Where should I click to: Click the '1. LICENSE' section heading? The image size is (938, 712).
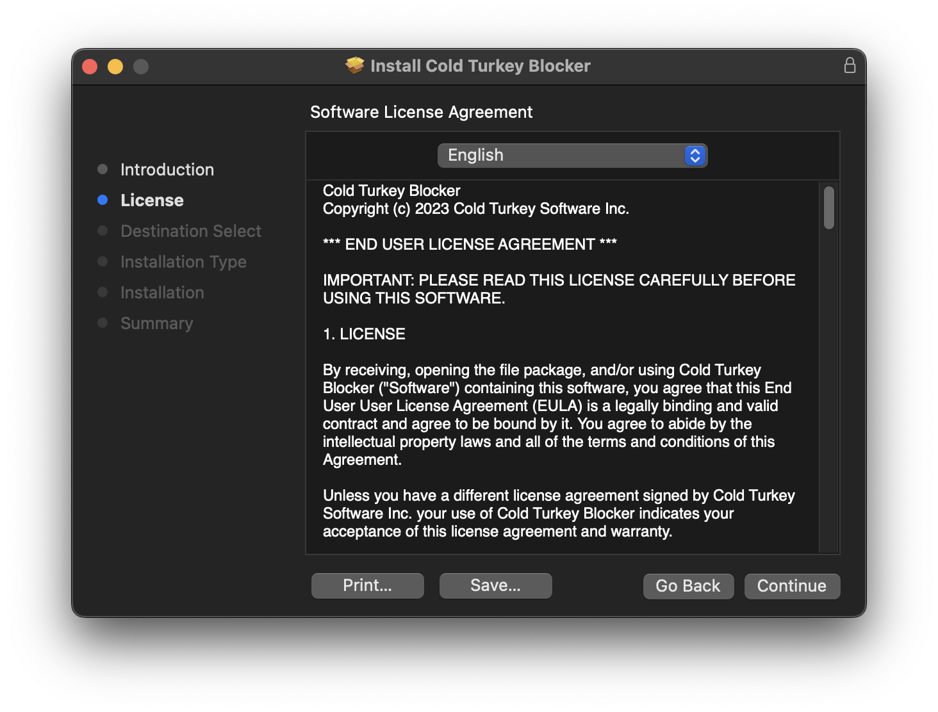click(364, 334)
